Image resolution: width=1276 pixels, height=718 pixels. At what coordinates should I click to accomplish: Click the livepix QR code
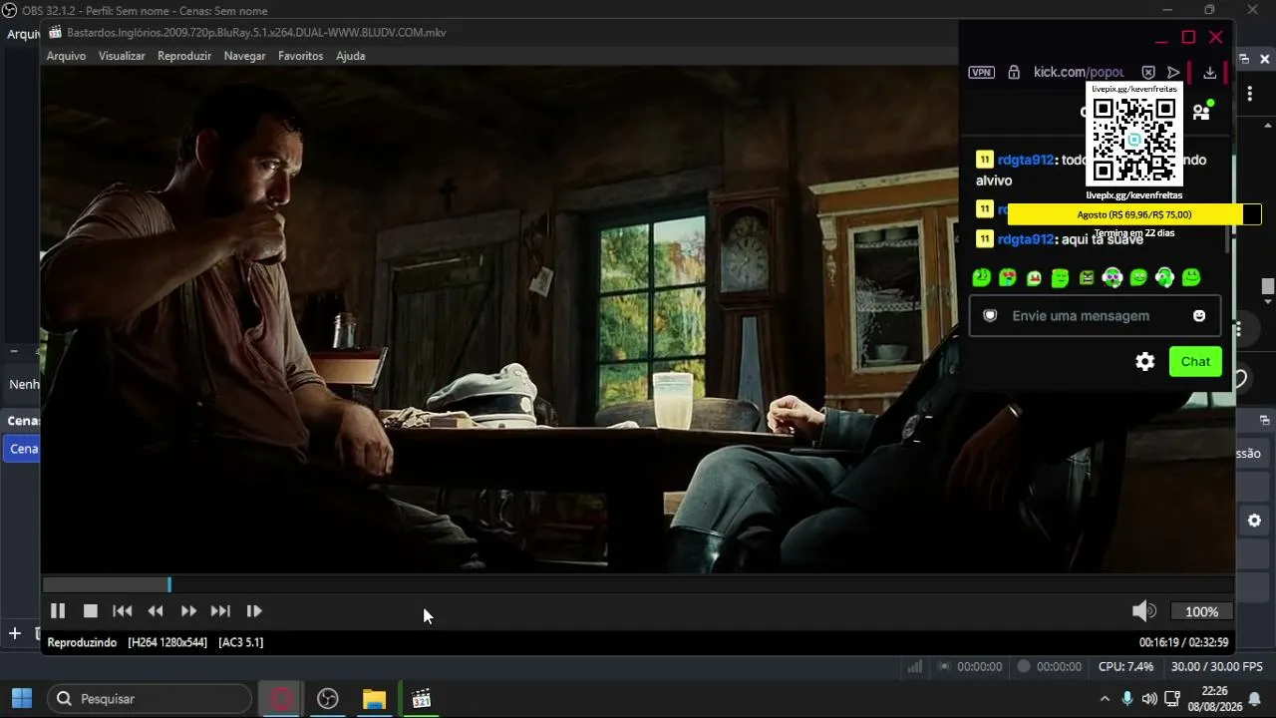(x=1134, y=140)
